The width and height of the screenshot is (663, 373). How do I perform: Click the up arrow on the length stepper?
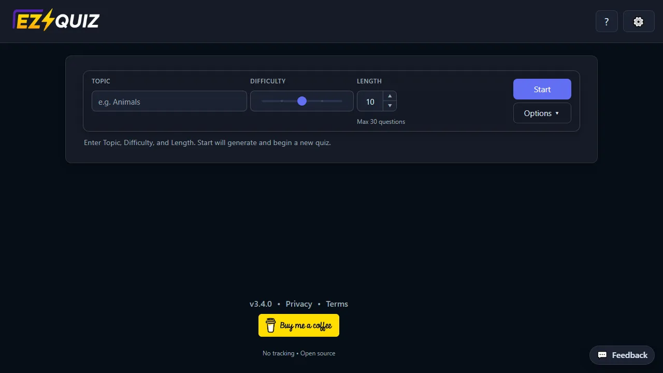tap(390, 96)
